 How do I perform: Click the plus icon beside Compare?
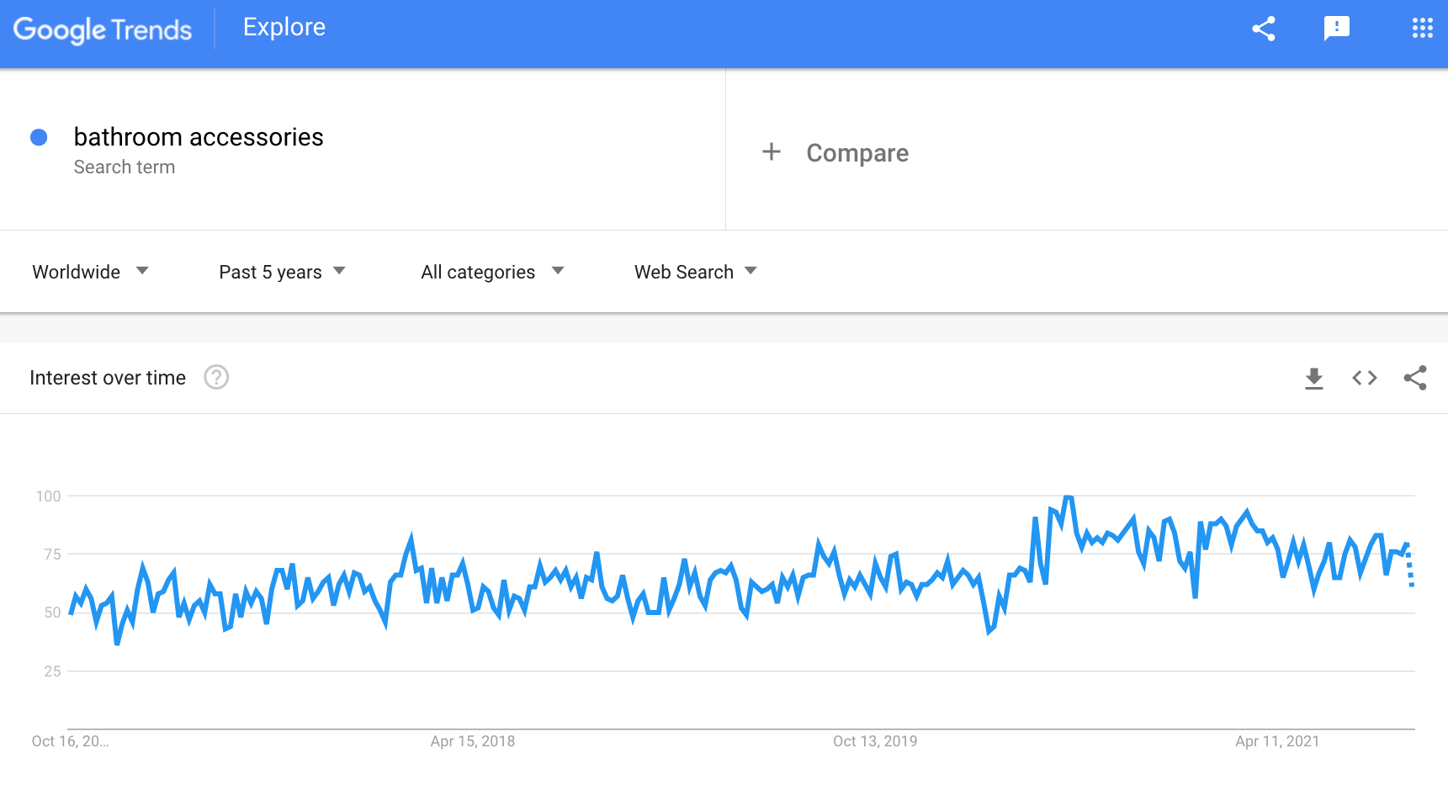tap(771, 152)
